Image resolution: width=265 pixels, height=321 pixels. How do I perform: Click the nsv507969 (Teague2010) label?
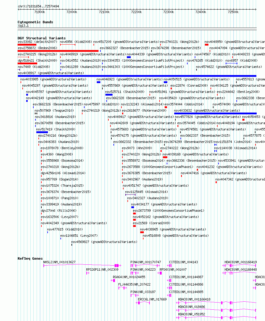pyautogui.click(x=54, y=110)
